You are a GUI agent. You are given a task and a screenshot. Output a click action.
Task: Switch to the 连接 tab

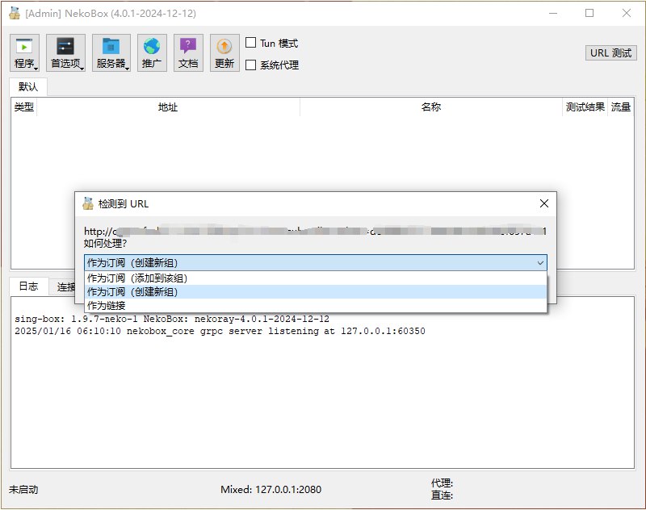point(67,286)
